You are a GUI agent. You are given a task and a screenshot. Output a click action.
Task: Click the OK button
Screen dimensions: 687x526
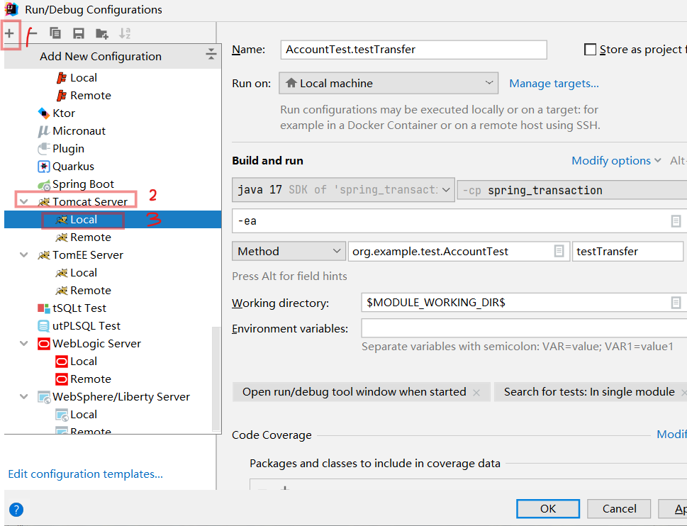547,509
